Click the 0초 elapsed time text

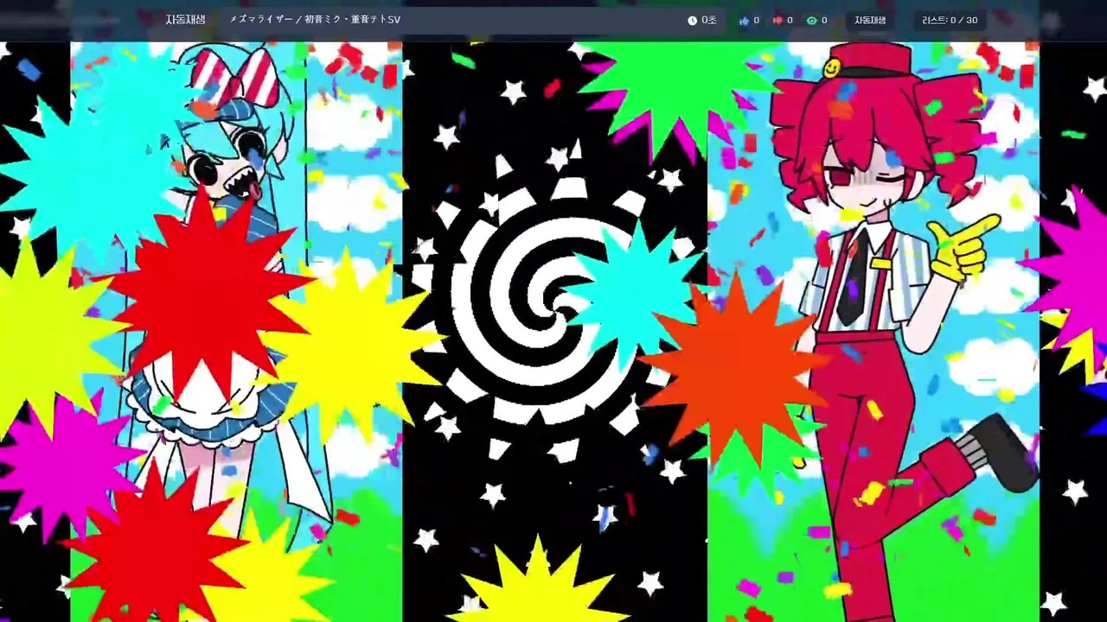pyautogui.click(x=709, y=20)
